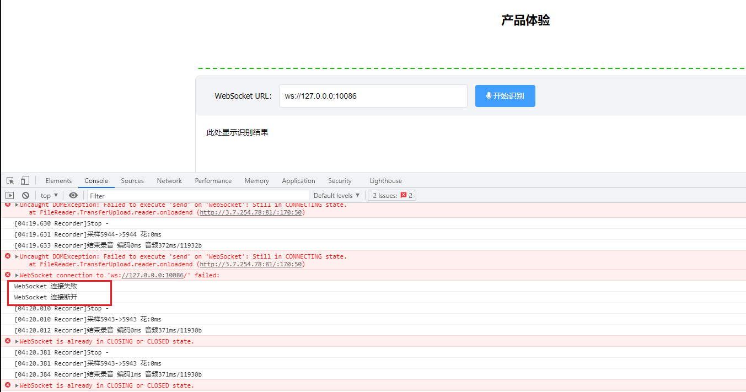Expand the WebSocket connection failed error entry

click(17, 275)
